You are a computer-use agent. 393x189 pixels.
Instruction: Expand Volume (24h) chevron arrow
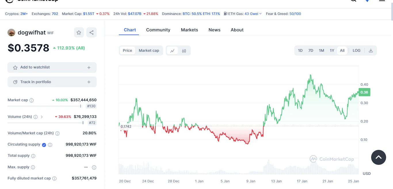click(42, 117)
